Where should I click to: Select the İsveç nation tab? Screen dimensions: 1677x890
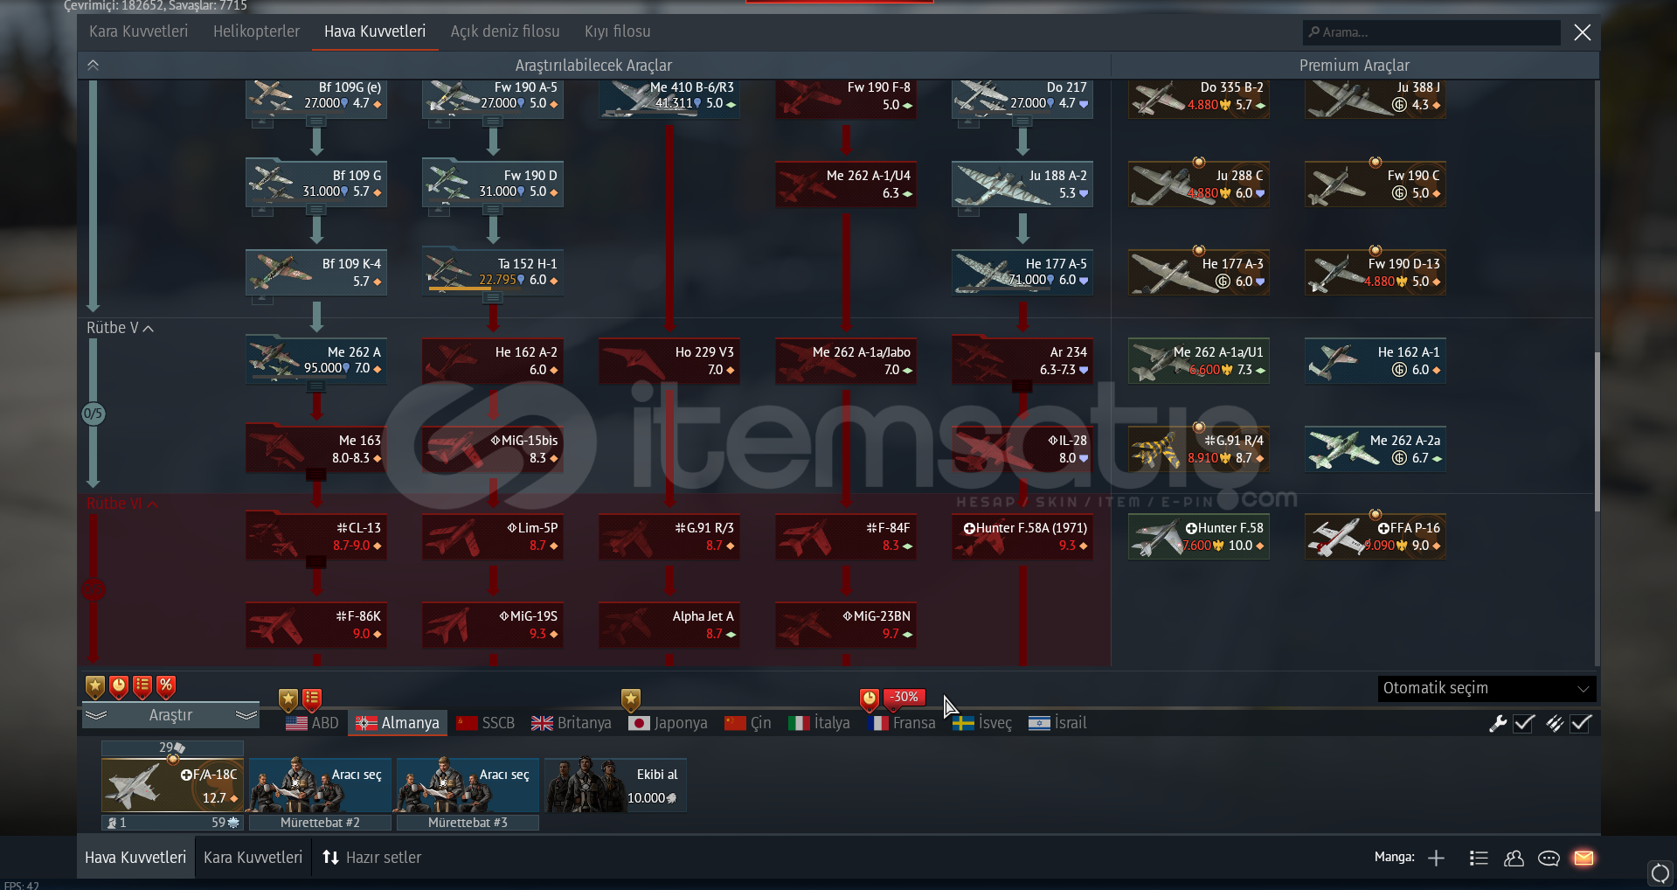tap(982, 723)
